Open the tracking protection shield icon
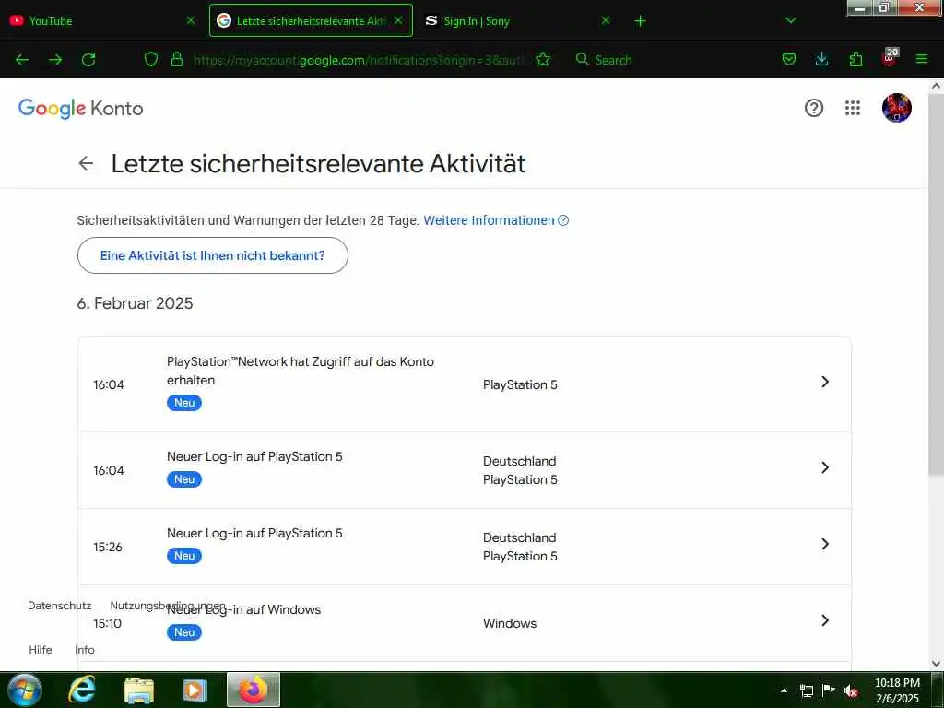 [151, 59]
